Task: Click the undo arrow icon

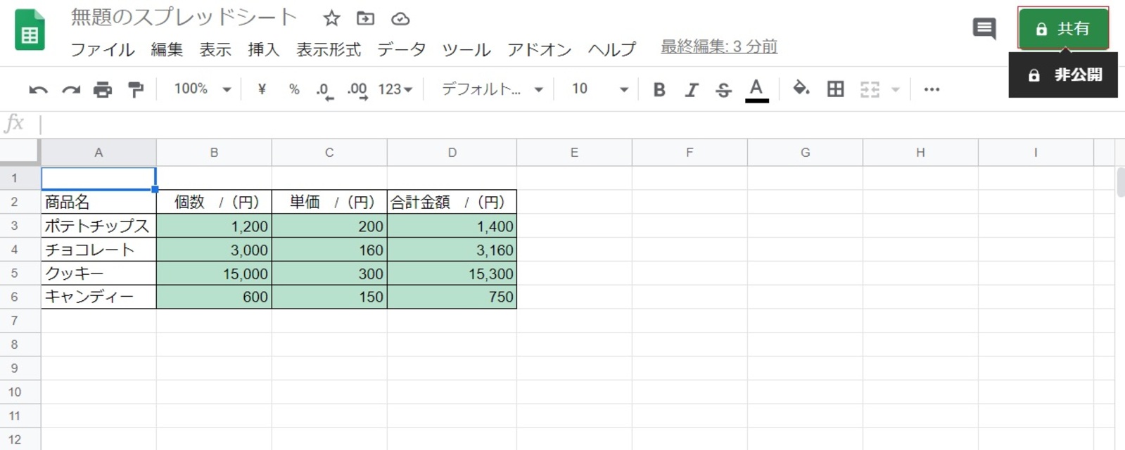Action: pyautogui.click(x=38, y=90)
